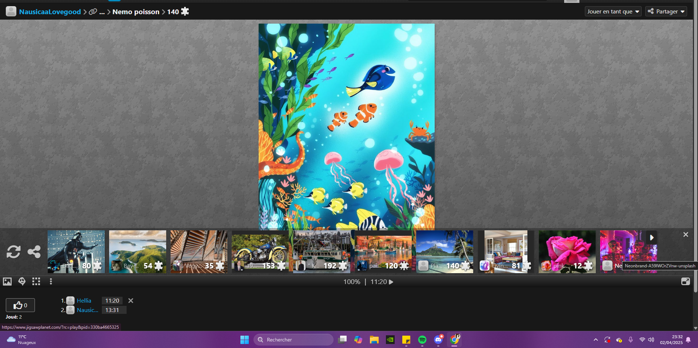Open the weather widget showing 11°C
The height and width of the screenshot is (348, 698).
[x=22, y=340]
